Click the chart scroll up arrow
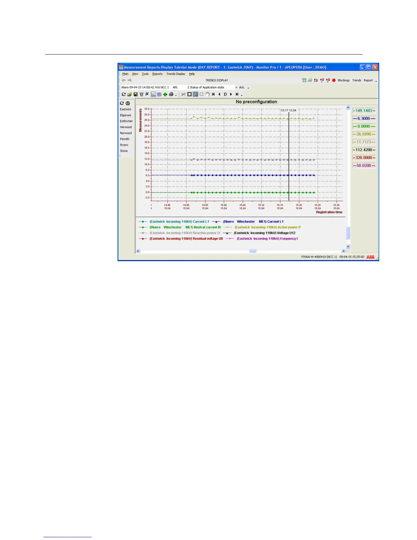417x540 pixels. pyautogui.click(x=348, y=108)
